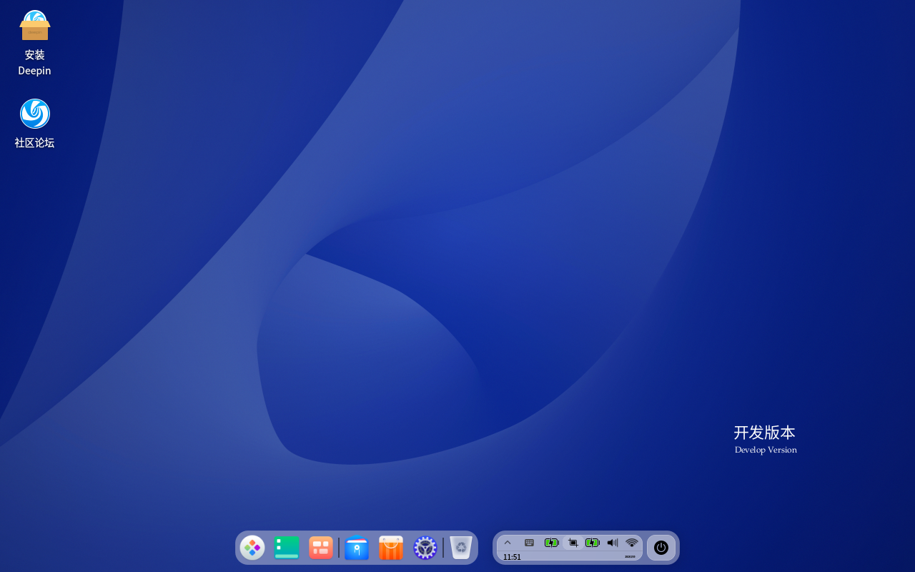Open the calendar by clicking the 11:51 clock
Image resolution: width=915 pixels, height=572 pixels.
pyautogui.click(x=512, y=557)
